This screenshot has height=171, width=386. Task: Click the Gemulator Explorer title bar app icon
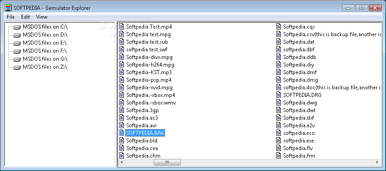pyautogui.click(x=8, y=8)
